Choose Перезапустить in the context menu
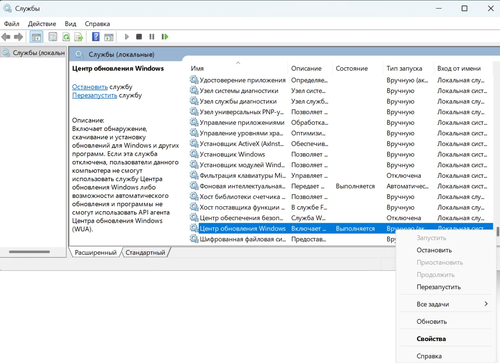Screen dimensions: 500x363 (x=439, y=287)
